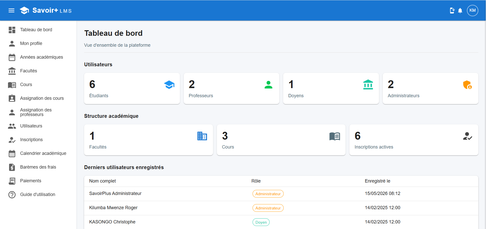Open the KM user avatar menu
Viewport: 486px width, 229px height.
(x=472, y=10)
